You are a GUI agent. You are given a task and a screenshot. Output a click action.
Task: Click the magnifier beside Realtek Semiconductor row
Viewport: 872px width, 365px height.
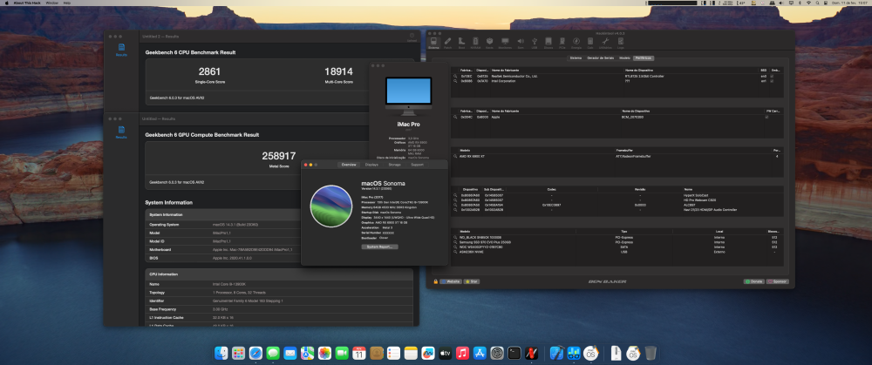(455, 76)
